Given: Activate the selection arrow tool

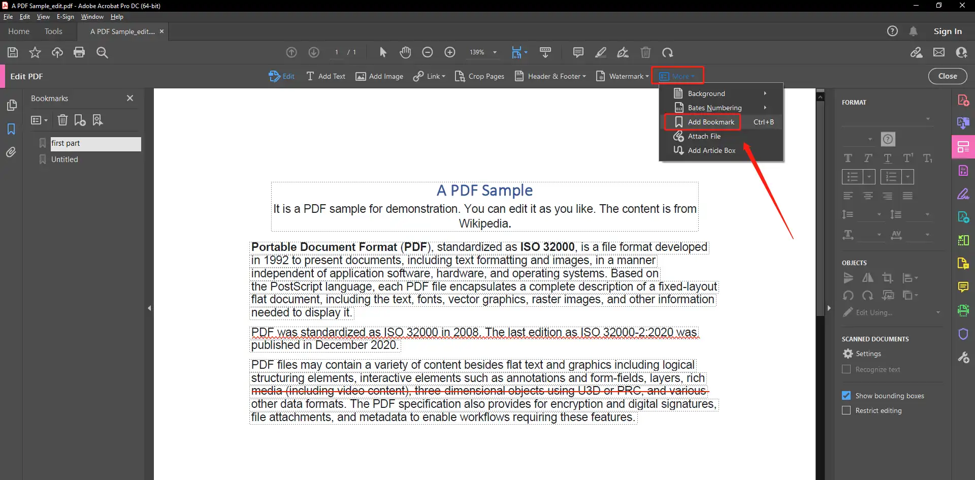Looking at the screenshot, I should point(383,52).
